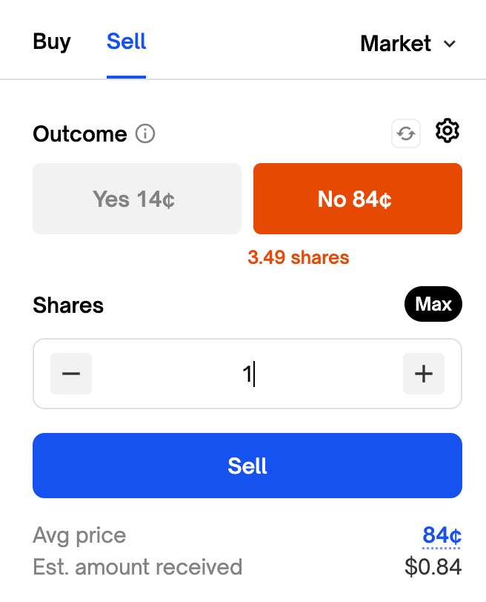Viewport: 486px width, 602px height.
Task: Switch to the Sell tab
Action: click(126, 42)
